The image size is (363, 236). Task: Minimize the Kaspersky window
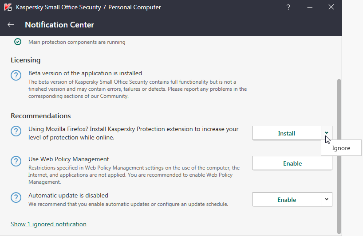310,7
